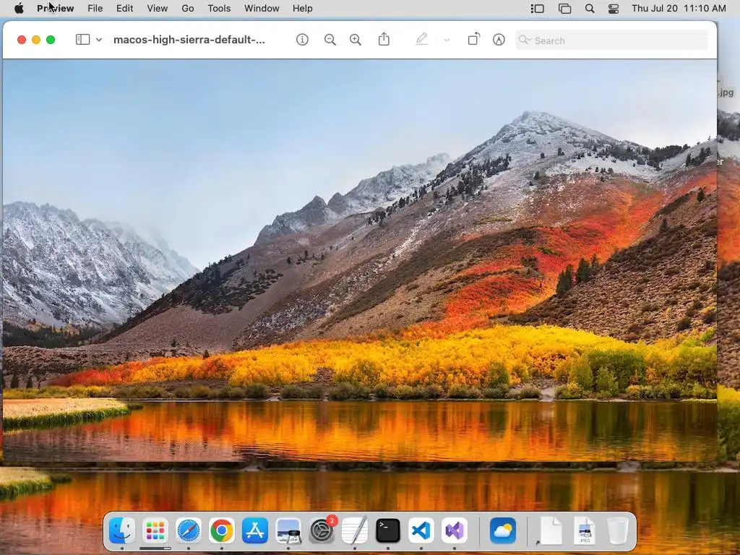The width and height of the screenshot is (740, 555).
Task: Open the Share menu icon
Action: coord(384,39)
